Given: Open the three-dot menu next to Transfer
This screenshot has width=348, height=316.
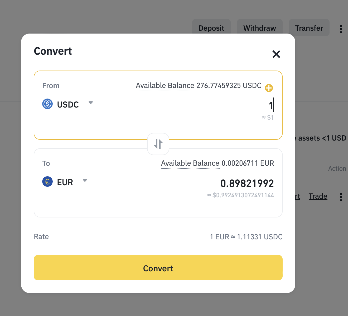Looking at the screenshot, I should coord(341,29).
